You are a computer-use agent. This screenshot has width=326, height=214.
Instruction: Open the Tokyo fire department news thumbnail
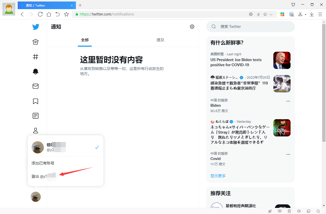[282, 84]
